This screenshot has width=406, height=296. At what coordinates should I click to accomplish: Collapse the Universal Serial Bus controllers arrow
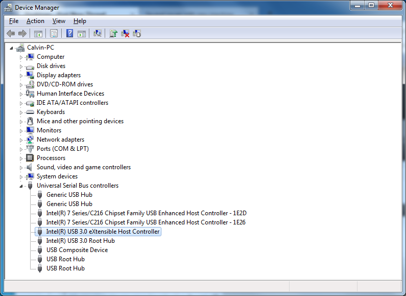click(21, 186)
